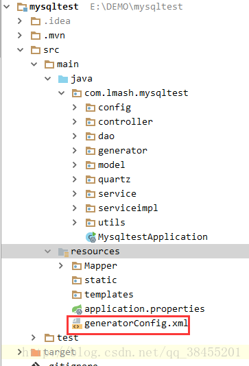Select the generatorConfig.xml file
Image resolution: width=249 pixels, height=366 pixels.
(136, 324)
